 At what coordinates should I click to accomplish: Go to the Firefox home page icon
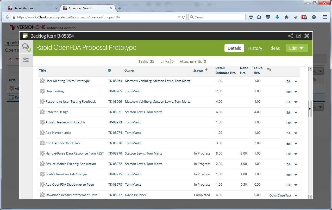pos(287,17)
